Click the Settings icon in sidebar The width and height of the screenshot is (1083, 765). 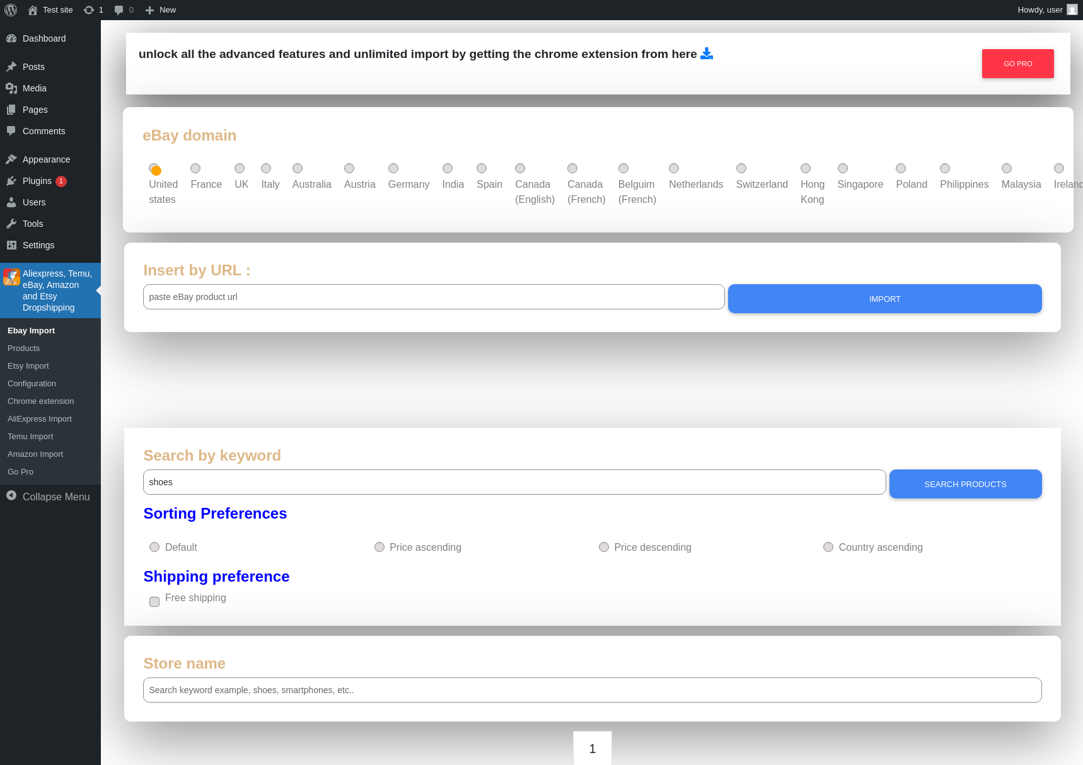pyautogui.click(x=11, y=245)
